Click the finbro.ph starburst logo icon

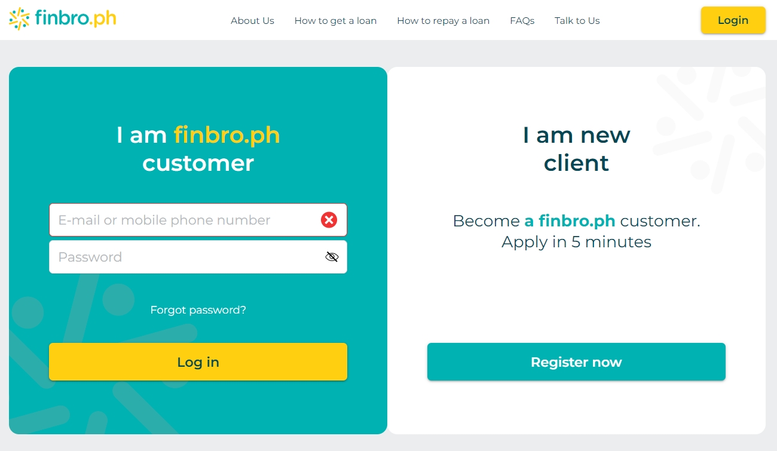tap(20, 19)
